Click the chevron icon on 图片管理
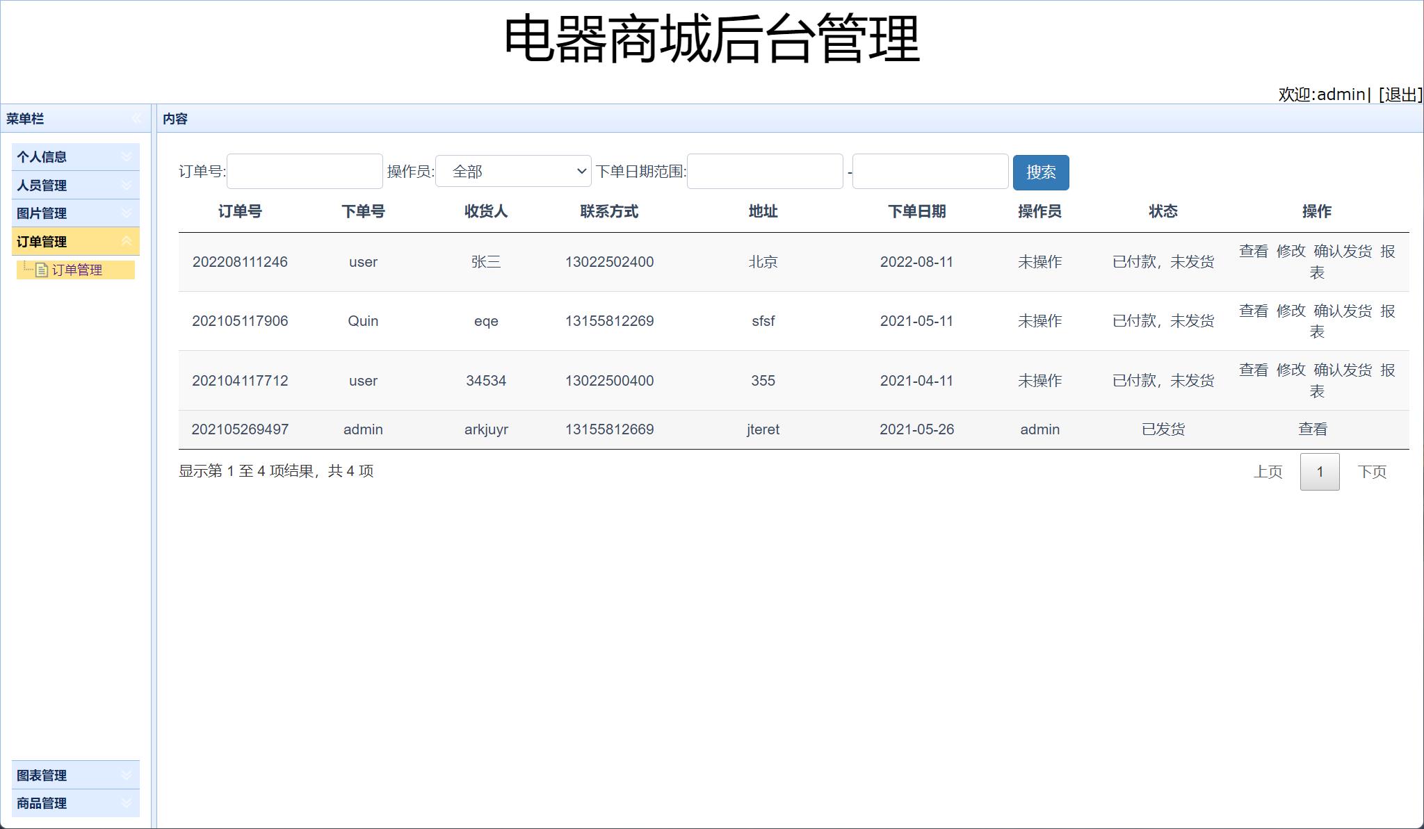 [127, 213]
